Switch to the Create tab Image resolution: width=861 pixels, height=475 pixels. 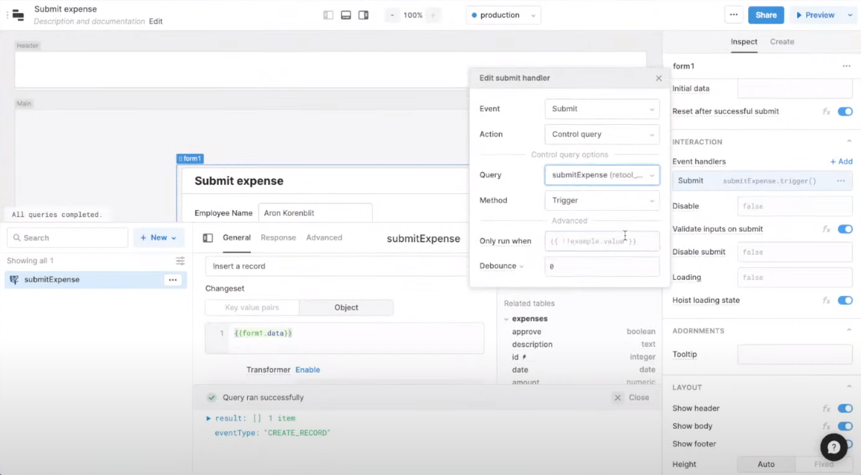click(782, 41)
